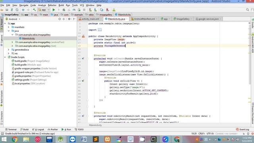Click the Attach debugger to process icon
This screenshot has height=143, width=254.
(x=79, y=10)
